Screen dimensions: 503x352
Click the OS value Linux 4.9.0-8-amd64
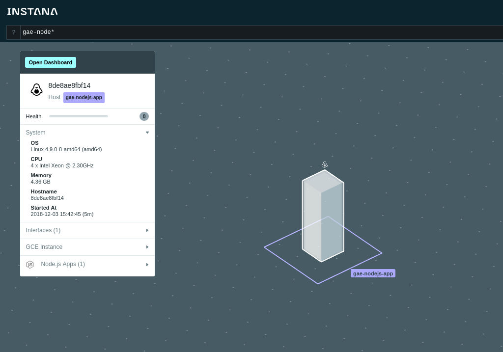[x=66, y=149]
